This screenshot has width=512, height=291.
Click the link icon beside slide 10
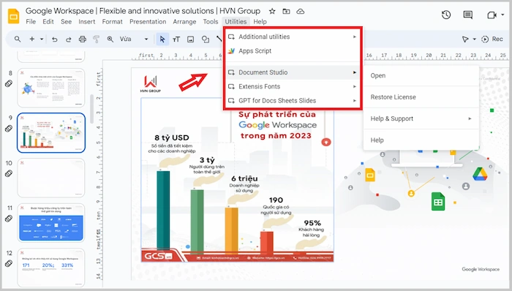(x=9, y=173)
